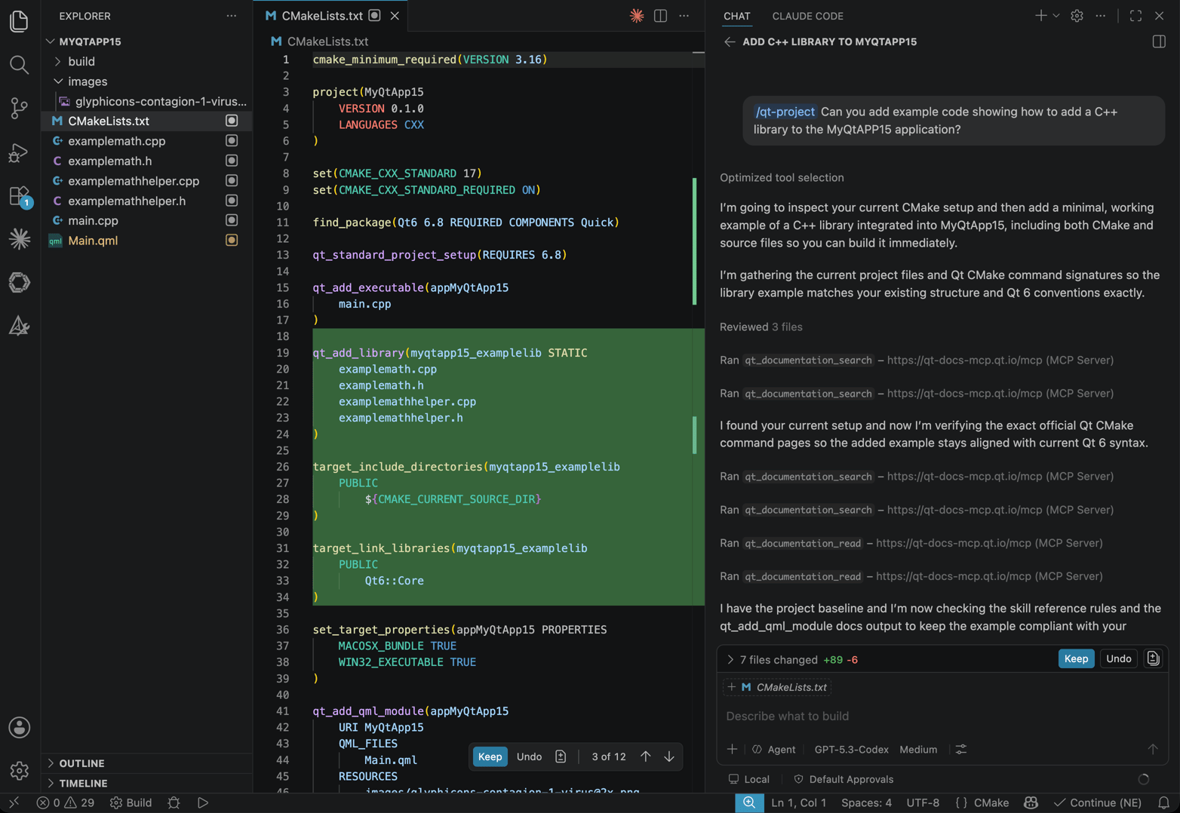Open the Extensions view
1180x813 pixels.
[20, 196]
